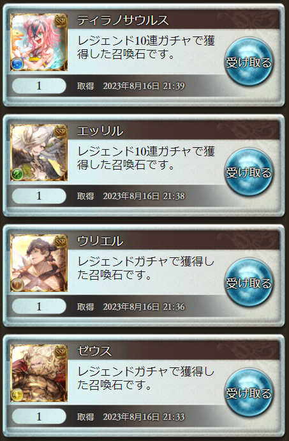Image resolution: width=289 pixels, height=441 pixels.
Task: Claim the ウリエル summon stone
Action: pyautogui.click(x=249, y=282)
